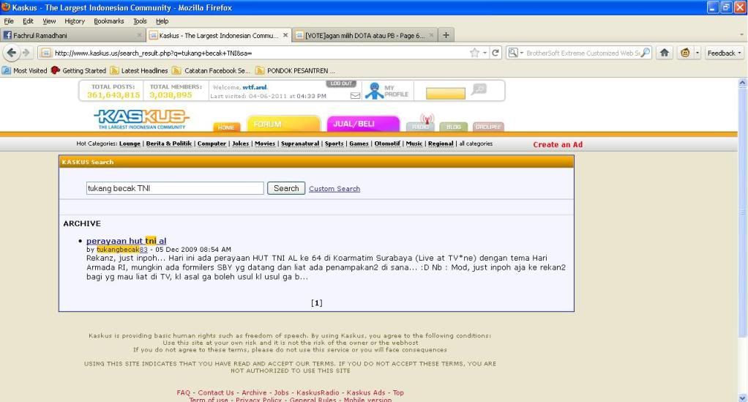Open the all categories link
This screenshot has height=402, width=748.
476,144
